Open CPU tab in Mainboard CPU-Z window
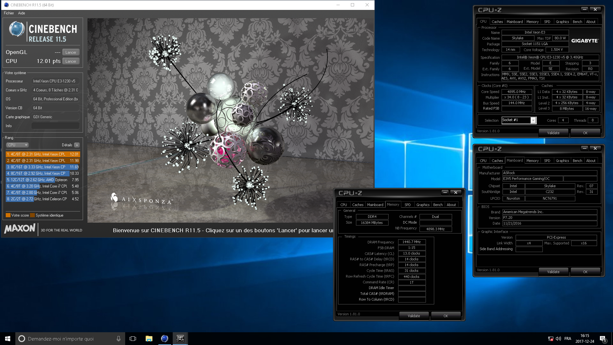The height and width of the screenshot is (345, 613). tap(483, 161)
